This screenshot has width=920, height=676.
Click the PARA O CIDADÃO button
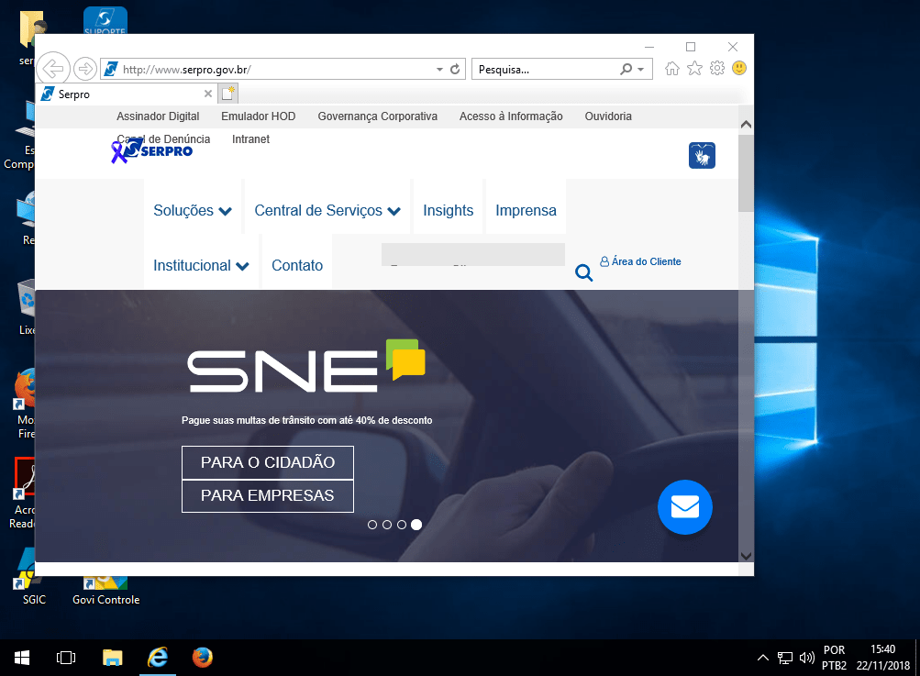(268, 462)
